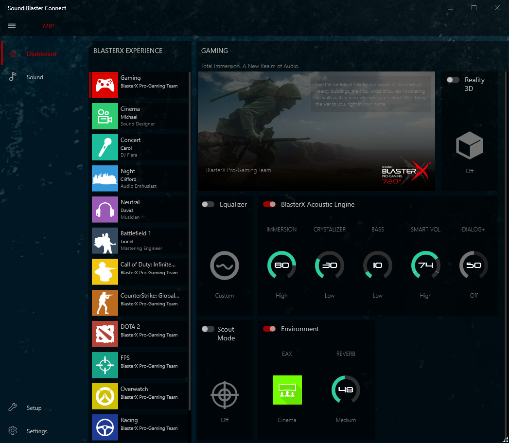Click the Settings gear icon
Image resolution: width=509 pixels, height=443 pixels.
(x=13, y=431)
